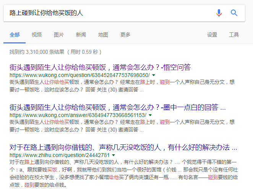The image size is (253, 189).
Task: Click the zhihu result snippet mentioning 肉夹馍
Action: (123, 173)
